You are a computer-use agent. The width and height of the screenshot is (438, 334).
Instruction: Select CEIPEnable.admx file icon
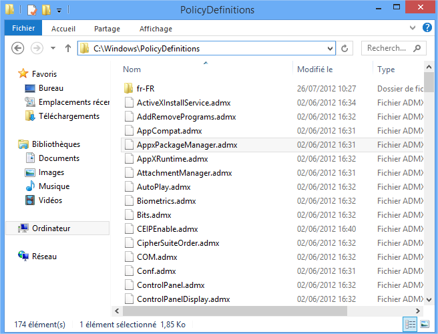coord(129,229)
